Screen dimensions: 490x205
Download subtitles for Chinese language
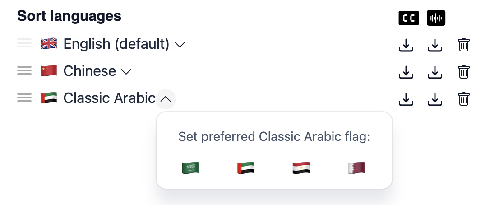406,72
